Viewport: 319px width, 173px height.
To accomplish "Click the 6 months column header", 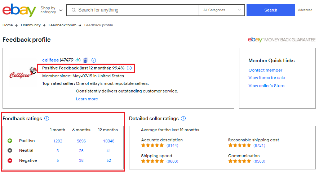I will coord(81,130).
